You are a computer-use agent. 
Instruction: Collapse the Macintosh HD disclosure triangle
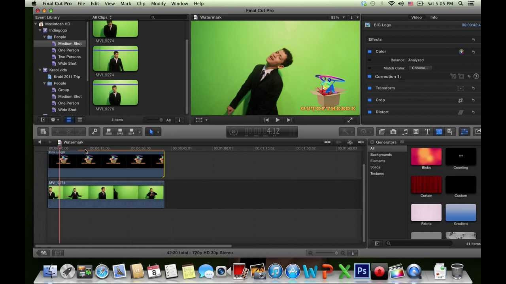click(36, 24)
